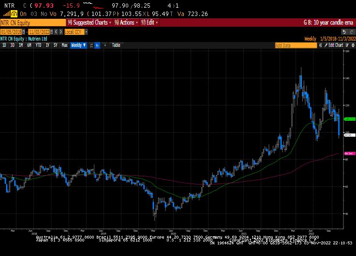The height and width of the screenshot is (256, 356).
Task: Switch to line chart style icon
Action: [91, 45]
